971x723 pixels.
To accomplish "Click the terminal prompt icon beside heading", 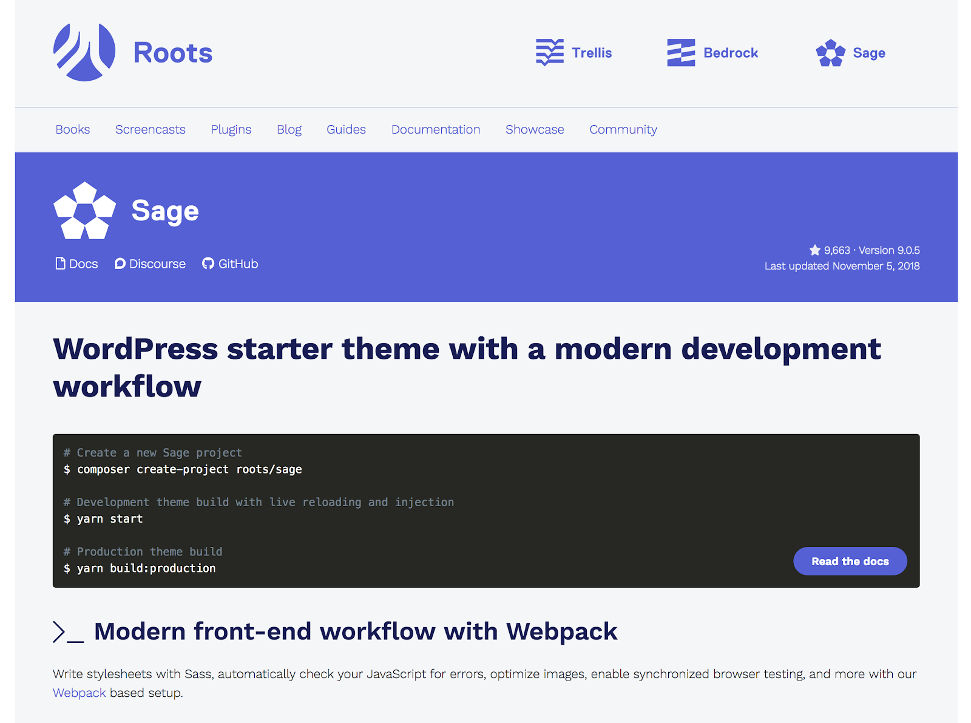I will [x=67, y=632].
